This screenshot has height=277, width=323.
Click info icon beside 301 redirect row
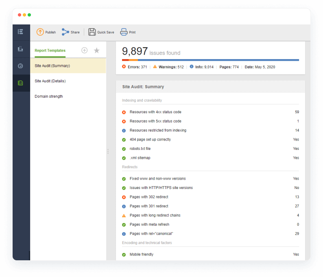tap(124, 207)
